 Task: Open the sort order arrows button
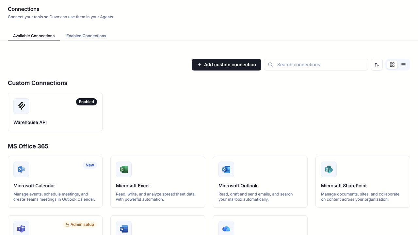click(x=377, y=65)
